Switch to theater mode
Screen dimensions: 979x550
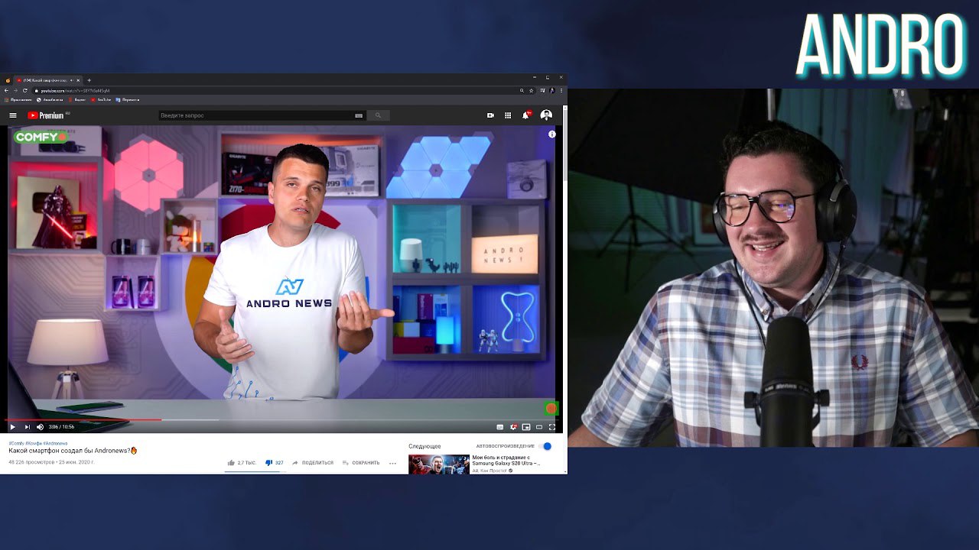tap(539, 427)
